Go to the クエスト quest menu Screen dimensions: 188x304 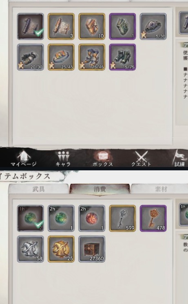click(141, 159)
